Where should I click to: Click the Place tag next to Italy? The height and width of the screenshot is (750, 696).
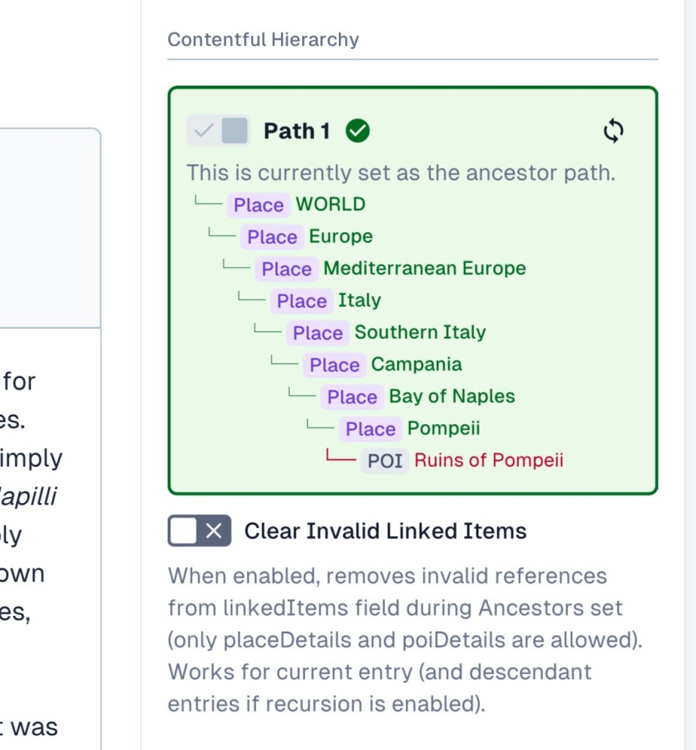302,301
